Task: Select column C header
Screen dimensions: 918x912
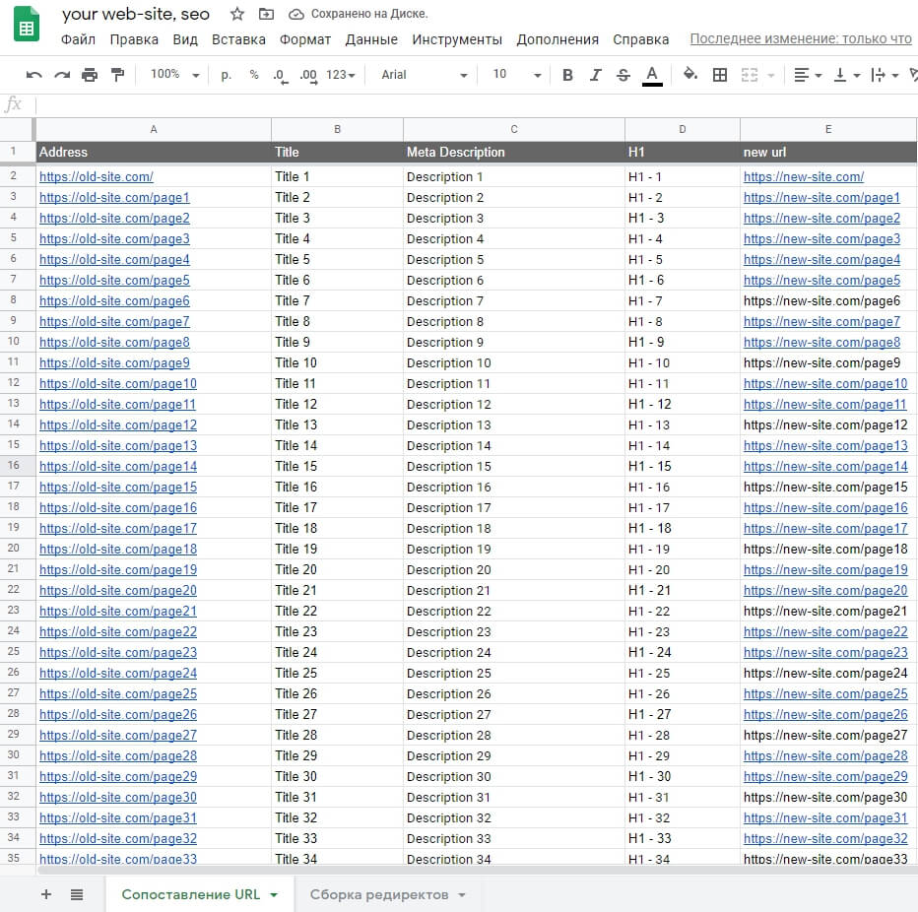Action: click(514, 129)
